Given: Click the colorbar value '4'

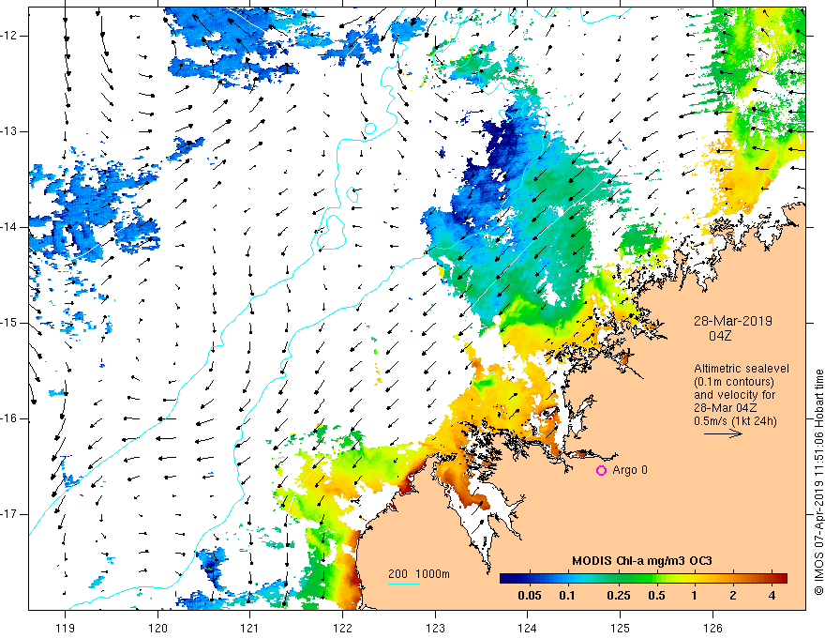Looking at the screenshot, I should [x=772, y=596].
